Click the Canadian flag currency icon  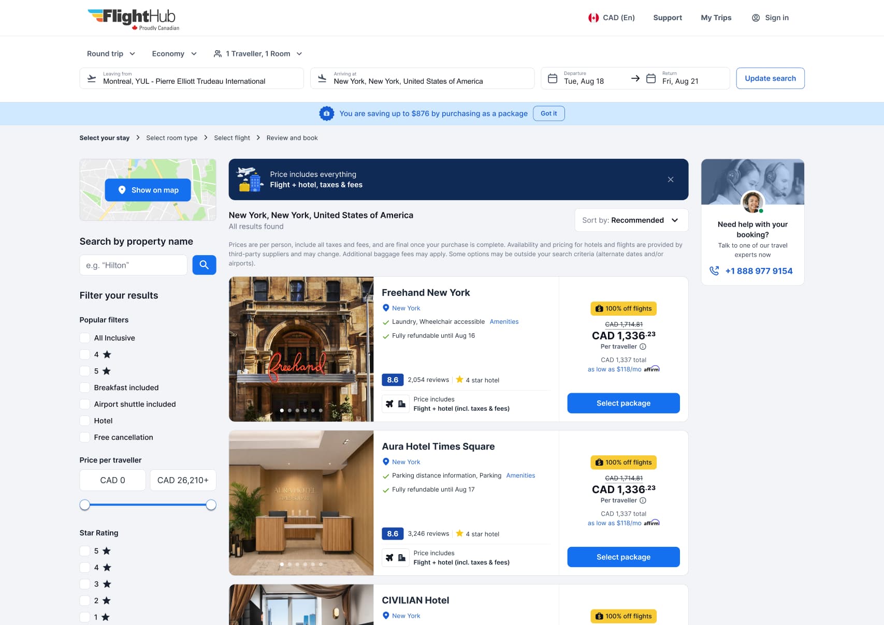[593, 18]
